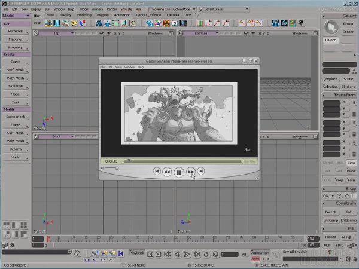The height and width of the screenshot is (269, 359).
Task: Open the Playback menu button
Action: 136,253
